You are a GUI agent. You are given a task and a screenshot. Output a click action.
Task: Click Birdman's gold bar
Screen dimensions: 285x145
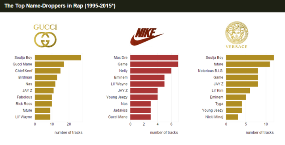coord(46,78)
